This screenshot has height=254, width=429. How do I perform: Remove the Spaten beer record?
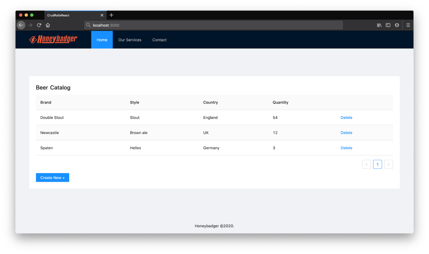click(x=346, y=148)
